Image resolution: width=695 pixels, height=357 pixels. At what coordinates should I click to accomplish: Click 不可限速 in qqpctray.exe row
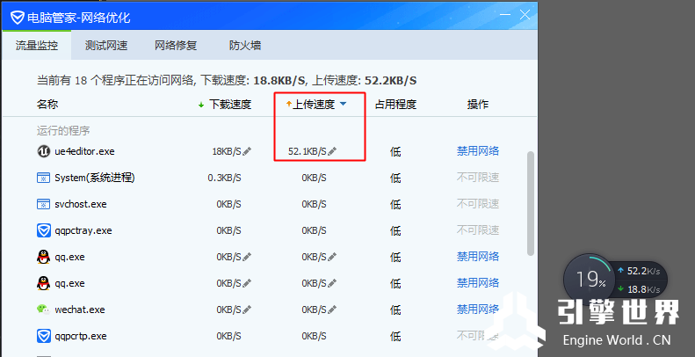pyautogui.click(x=478, y=230)
